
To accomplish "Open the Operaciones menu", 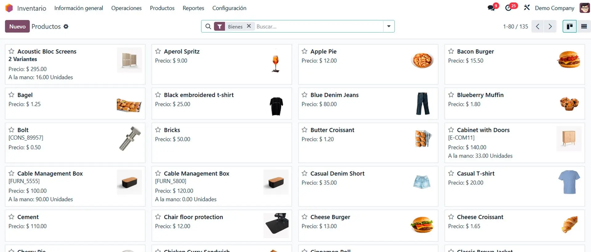I will (x=127, y=8).
